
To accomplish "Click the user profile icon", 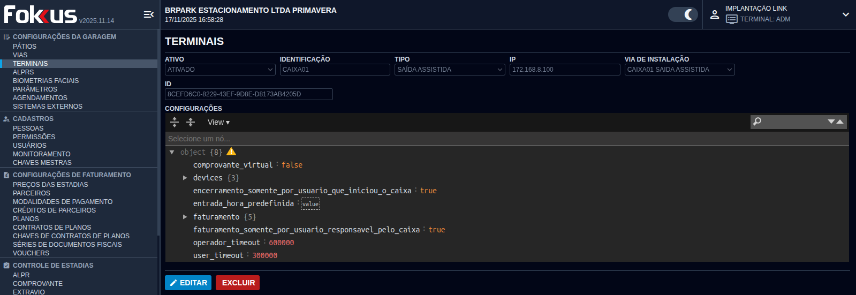I will tap(714, 14).
